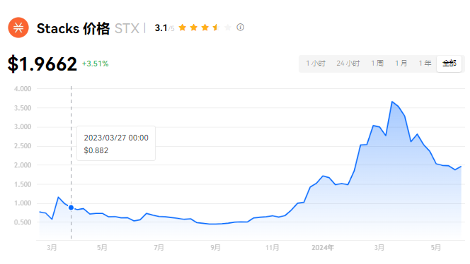Click the second rating star
Image resolution: width=470 pixels, height=264 pixels.
click(194, 28)
